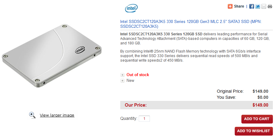The image size is (275, 138).
Task: Print the page using printer icon
Action: pyautogui.click(x=270, y=6)
